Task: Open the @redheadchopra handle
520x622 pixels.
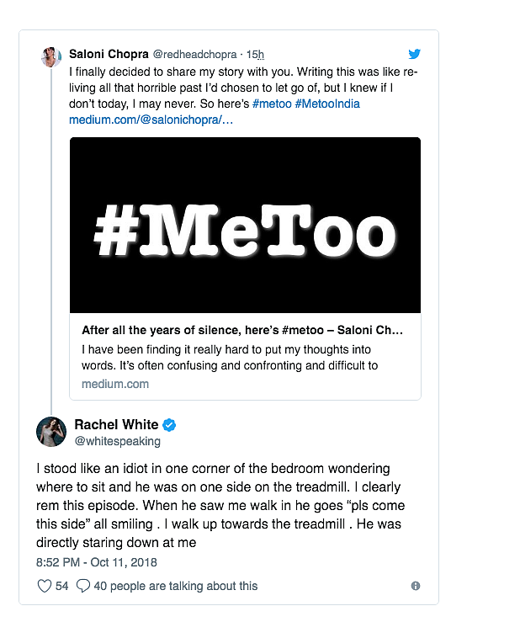Action: [194, 55]
